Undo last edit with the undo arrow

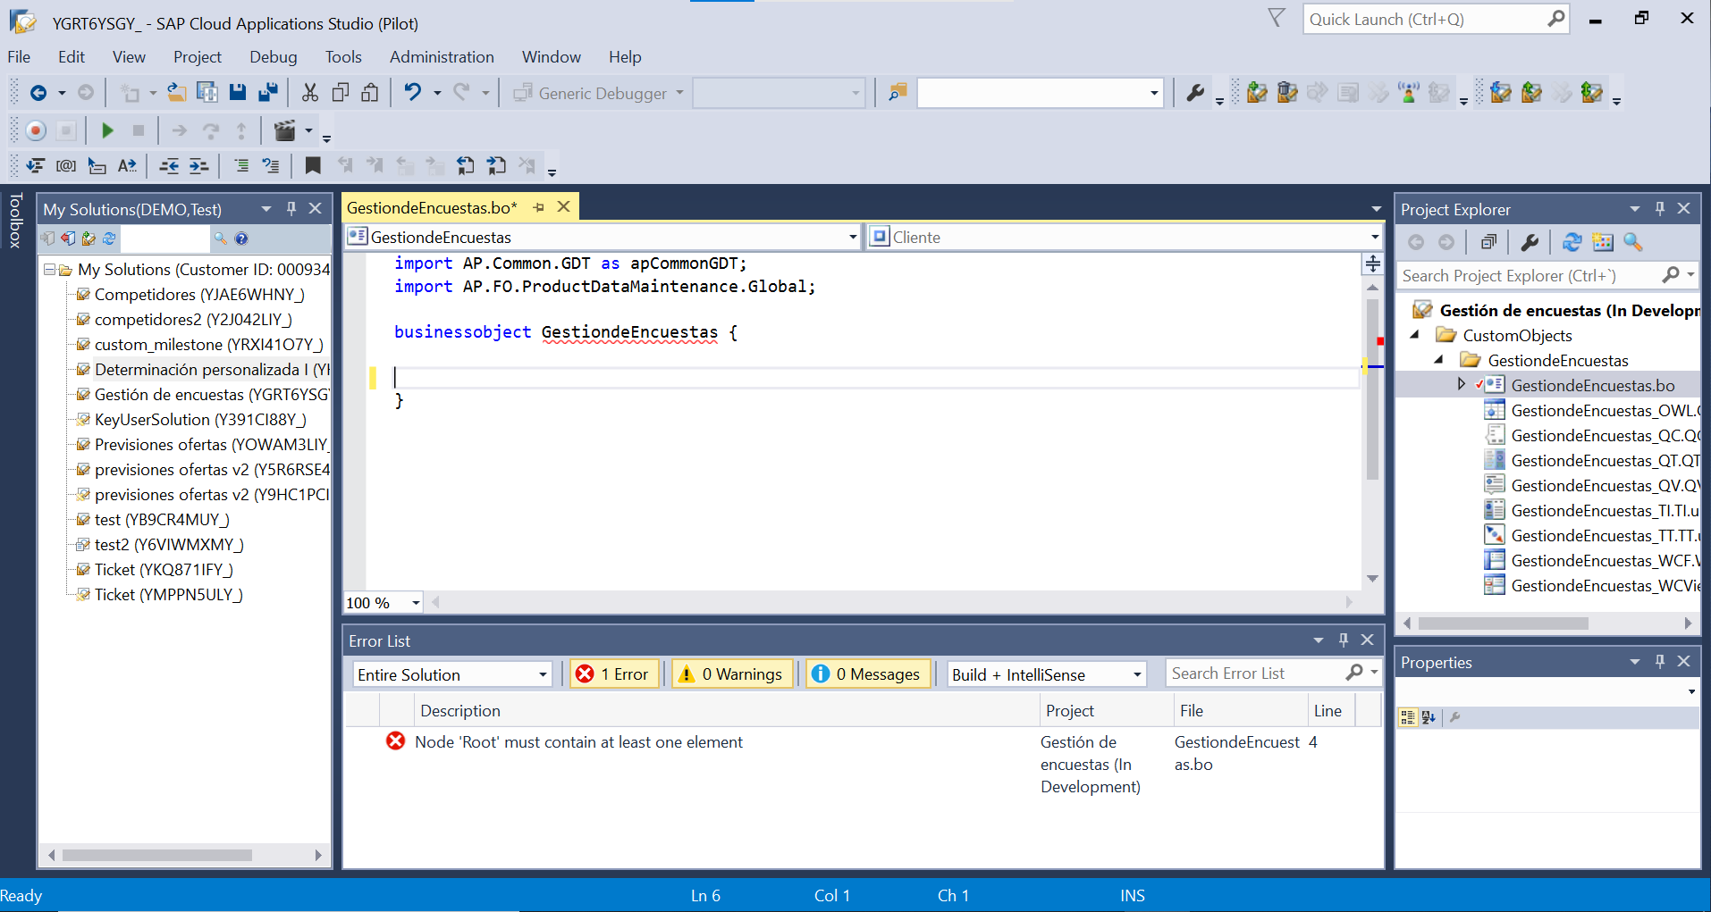point(412,93)
